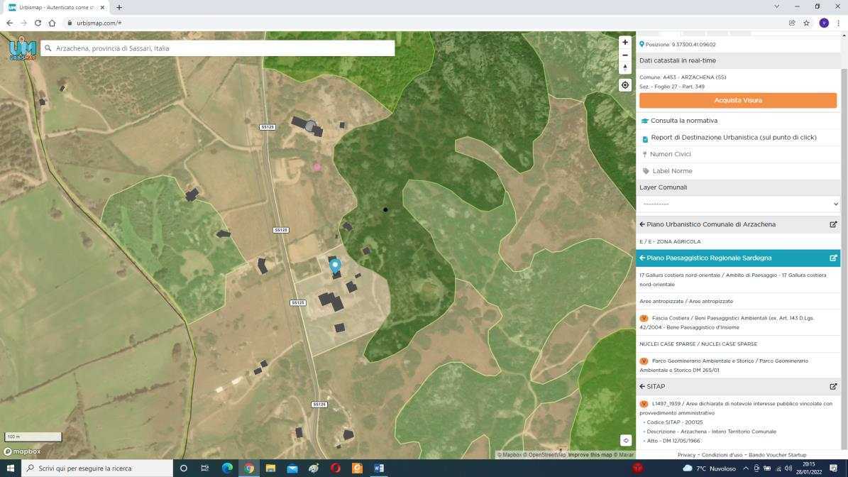Open the Layer Comunali dropdown
The width and height of the screenshot is (848, 477).
pos(738,204)
